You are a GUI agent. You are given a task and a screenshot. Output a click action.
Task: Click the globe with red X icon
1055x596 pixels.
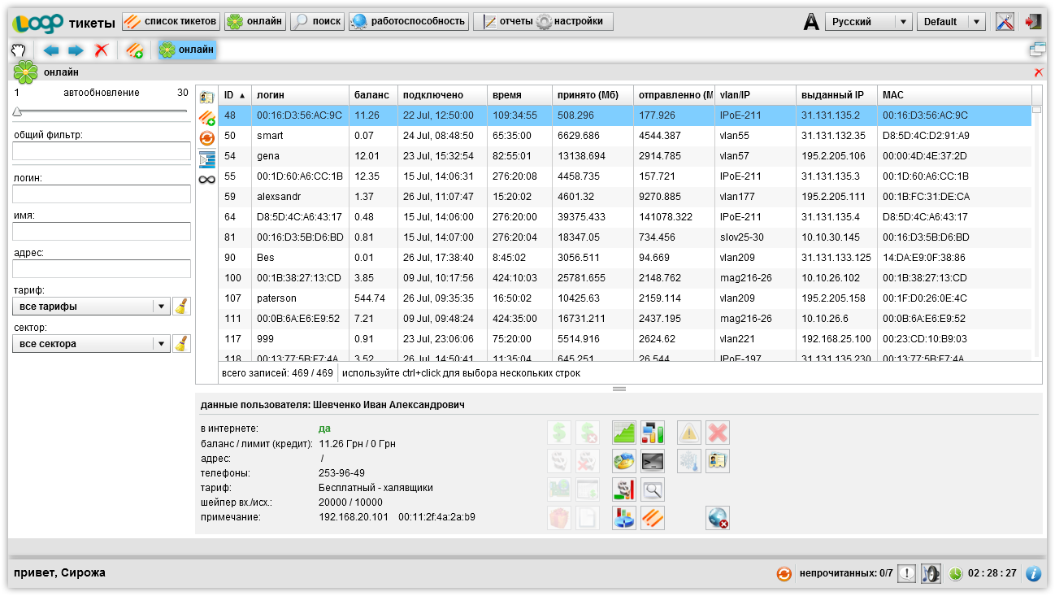click(x=718, y=518)
